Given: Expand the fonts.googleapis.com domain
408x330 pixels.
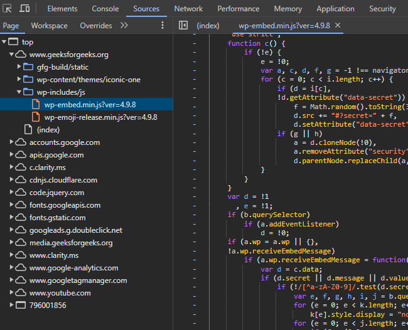Looking at the screenshot, I should click(11, 205).
